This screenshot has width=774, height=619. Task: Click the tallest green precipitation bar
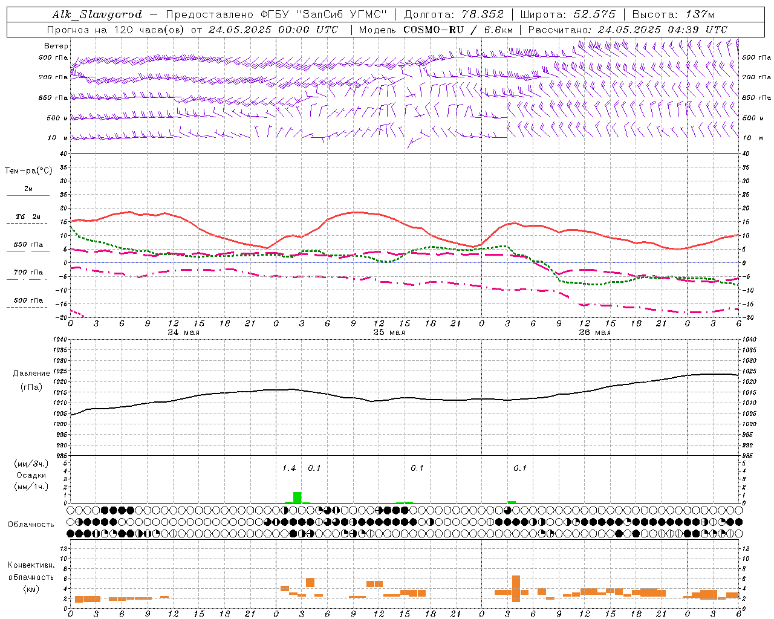pyautogui.click(x=297, y=497)
